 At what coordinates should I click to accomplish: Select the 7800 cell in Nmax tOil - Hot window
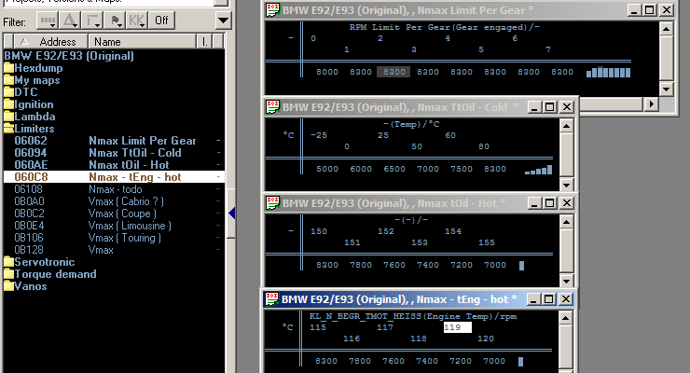(361, 265)
